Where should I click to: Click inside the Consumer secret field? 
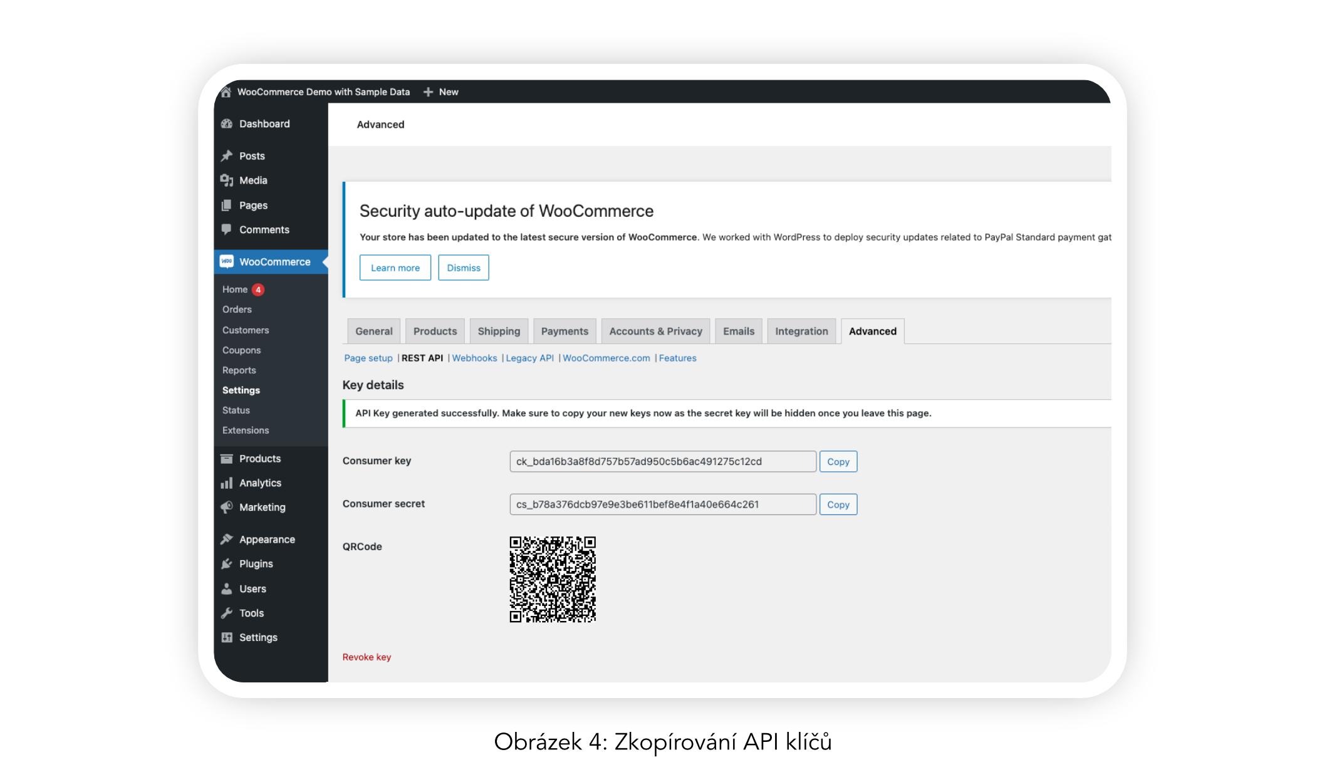click(663, 505)
